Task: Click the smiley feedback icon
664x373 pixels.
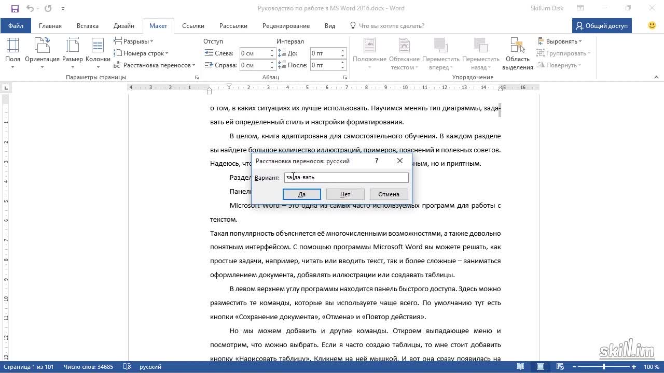Action: pyautogui.click(x=652, y=25)
